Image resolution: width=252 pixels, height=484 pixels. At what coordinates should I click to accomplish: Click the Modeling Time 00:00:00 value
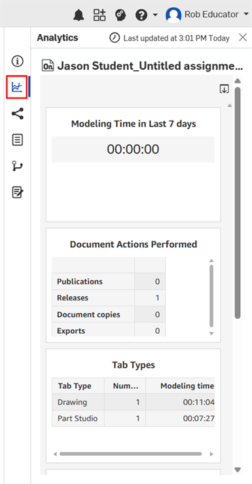tap(133, 150)
